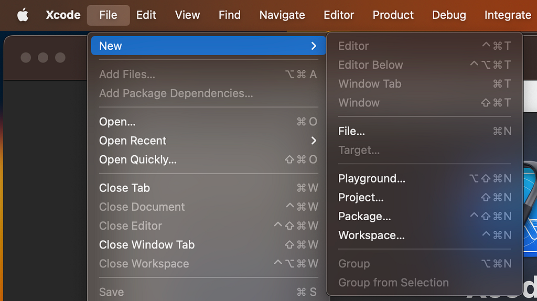Viewport: 537px width, 301px height.
Task: Open the Debug menu
Action: 448,15
